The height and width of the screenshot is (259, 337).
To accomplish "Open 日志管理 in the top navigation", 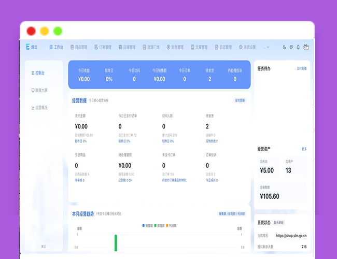I will pyautogui.click(x=223, y=47).
